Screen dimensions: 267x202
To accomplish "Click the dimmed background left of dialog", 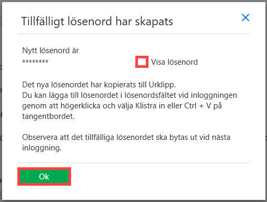I will click(x=1, y=101).
